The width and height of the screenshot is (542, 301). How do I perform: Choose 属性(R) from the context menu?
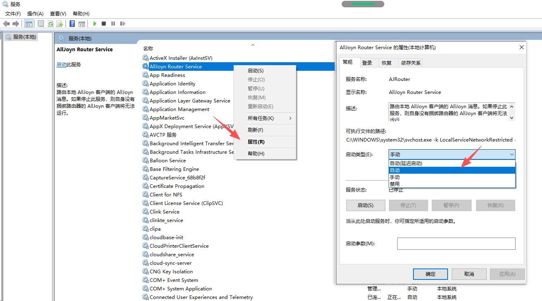point(265,142)
